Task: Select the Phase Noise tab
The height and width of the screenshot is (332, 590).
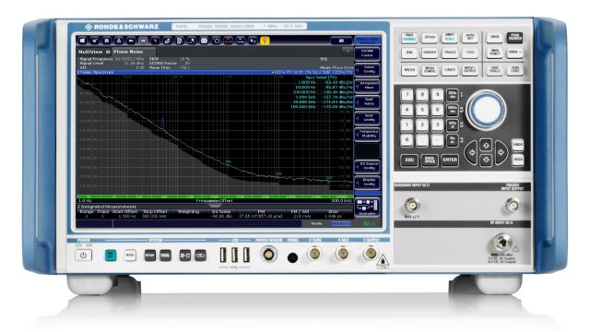Action: point(129,52)
